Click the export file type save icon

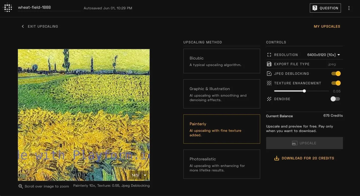[269, 64]
